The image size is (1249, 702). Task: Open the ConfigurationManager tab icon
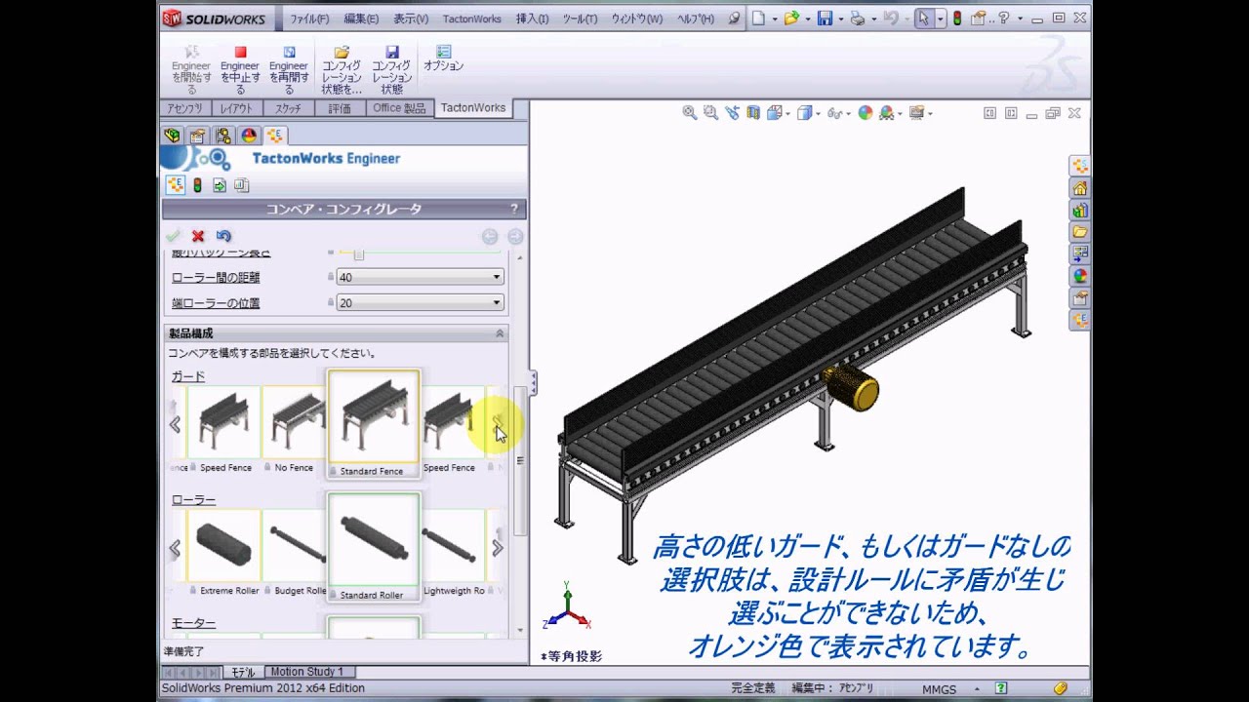[x=223, y=136]
